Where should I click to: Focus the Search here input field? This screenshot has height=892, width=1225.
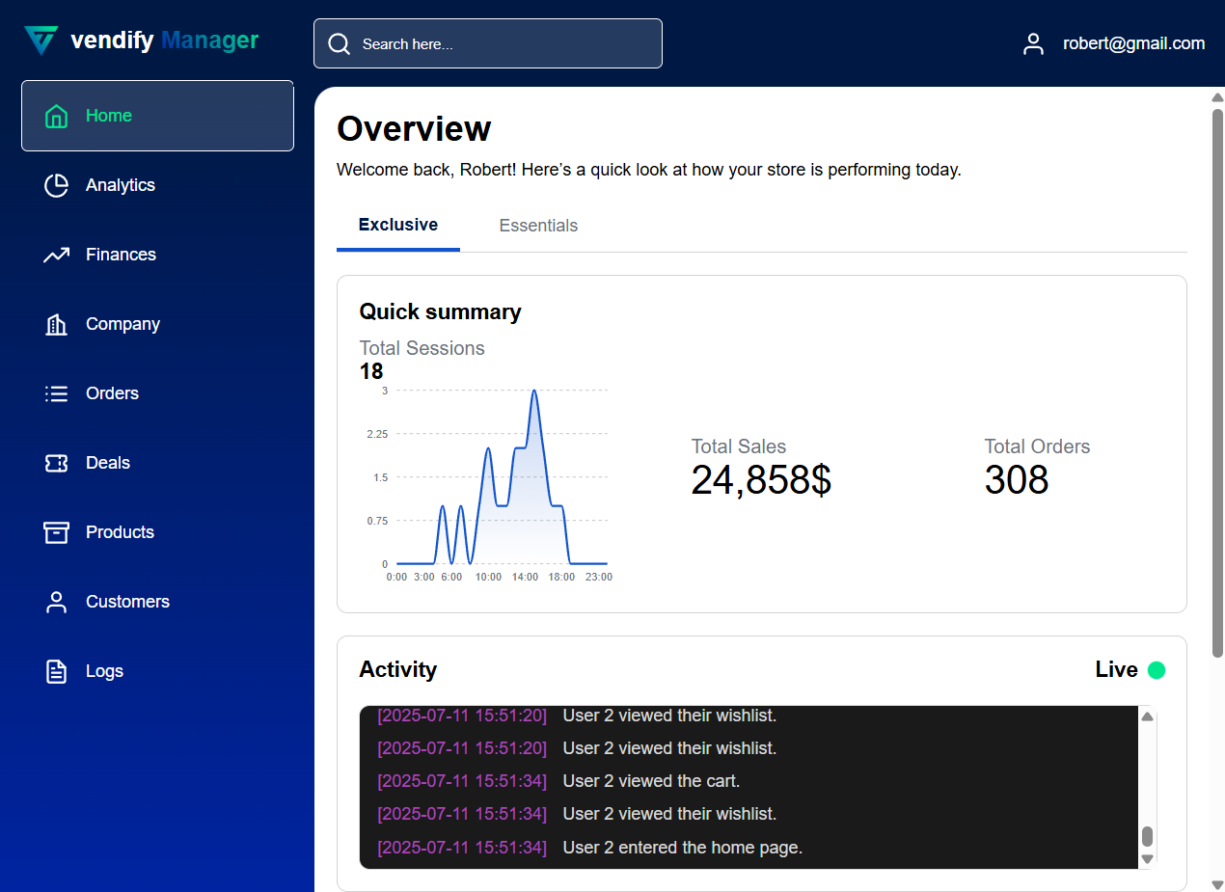coord(488,43)
